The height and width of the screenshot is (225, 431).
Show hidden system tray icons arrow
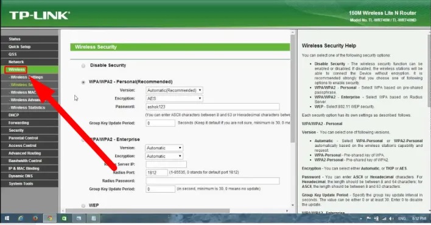point(361,219)
